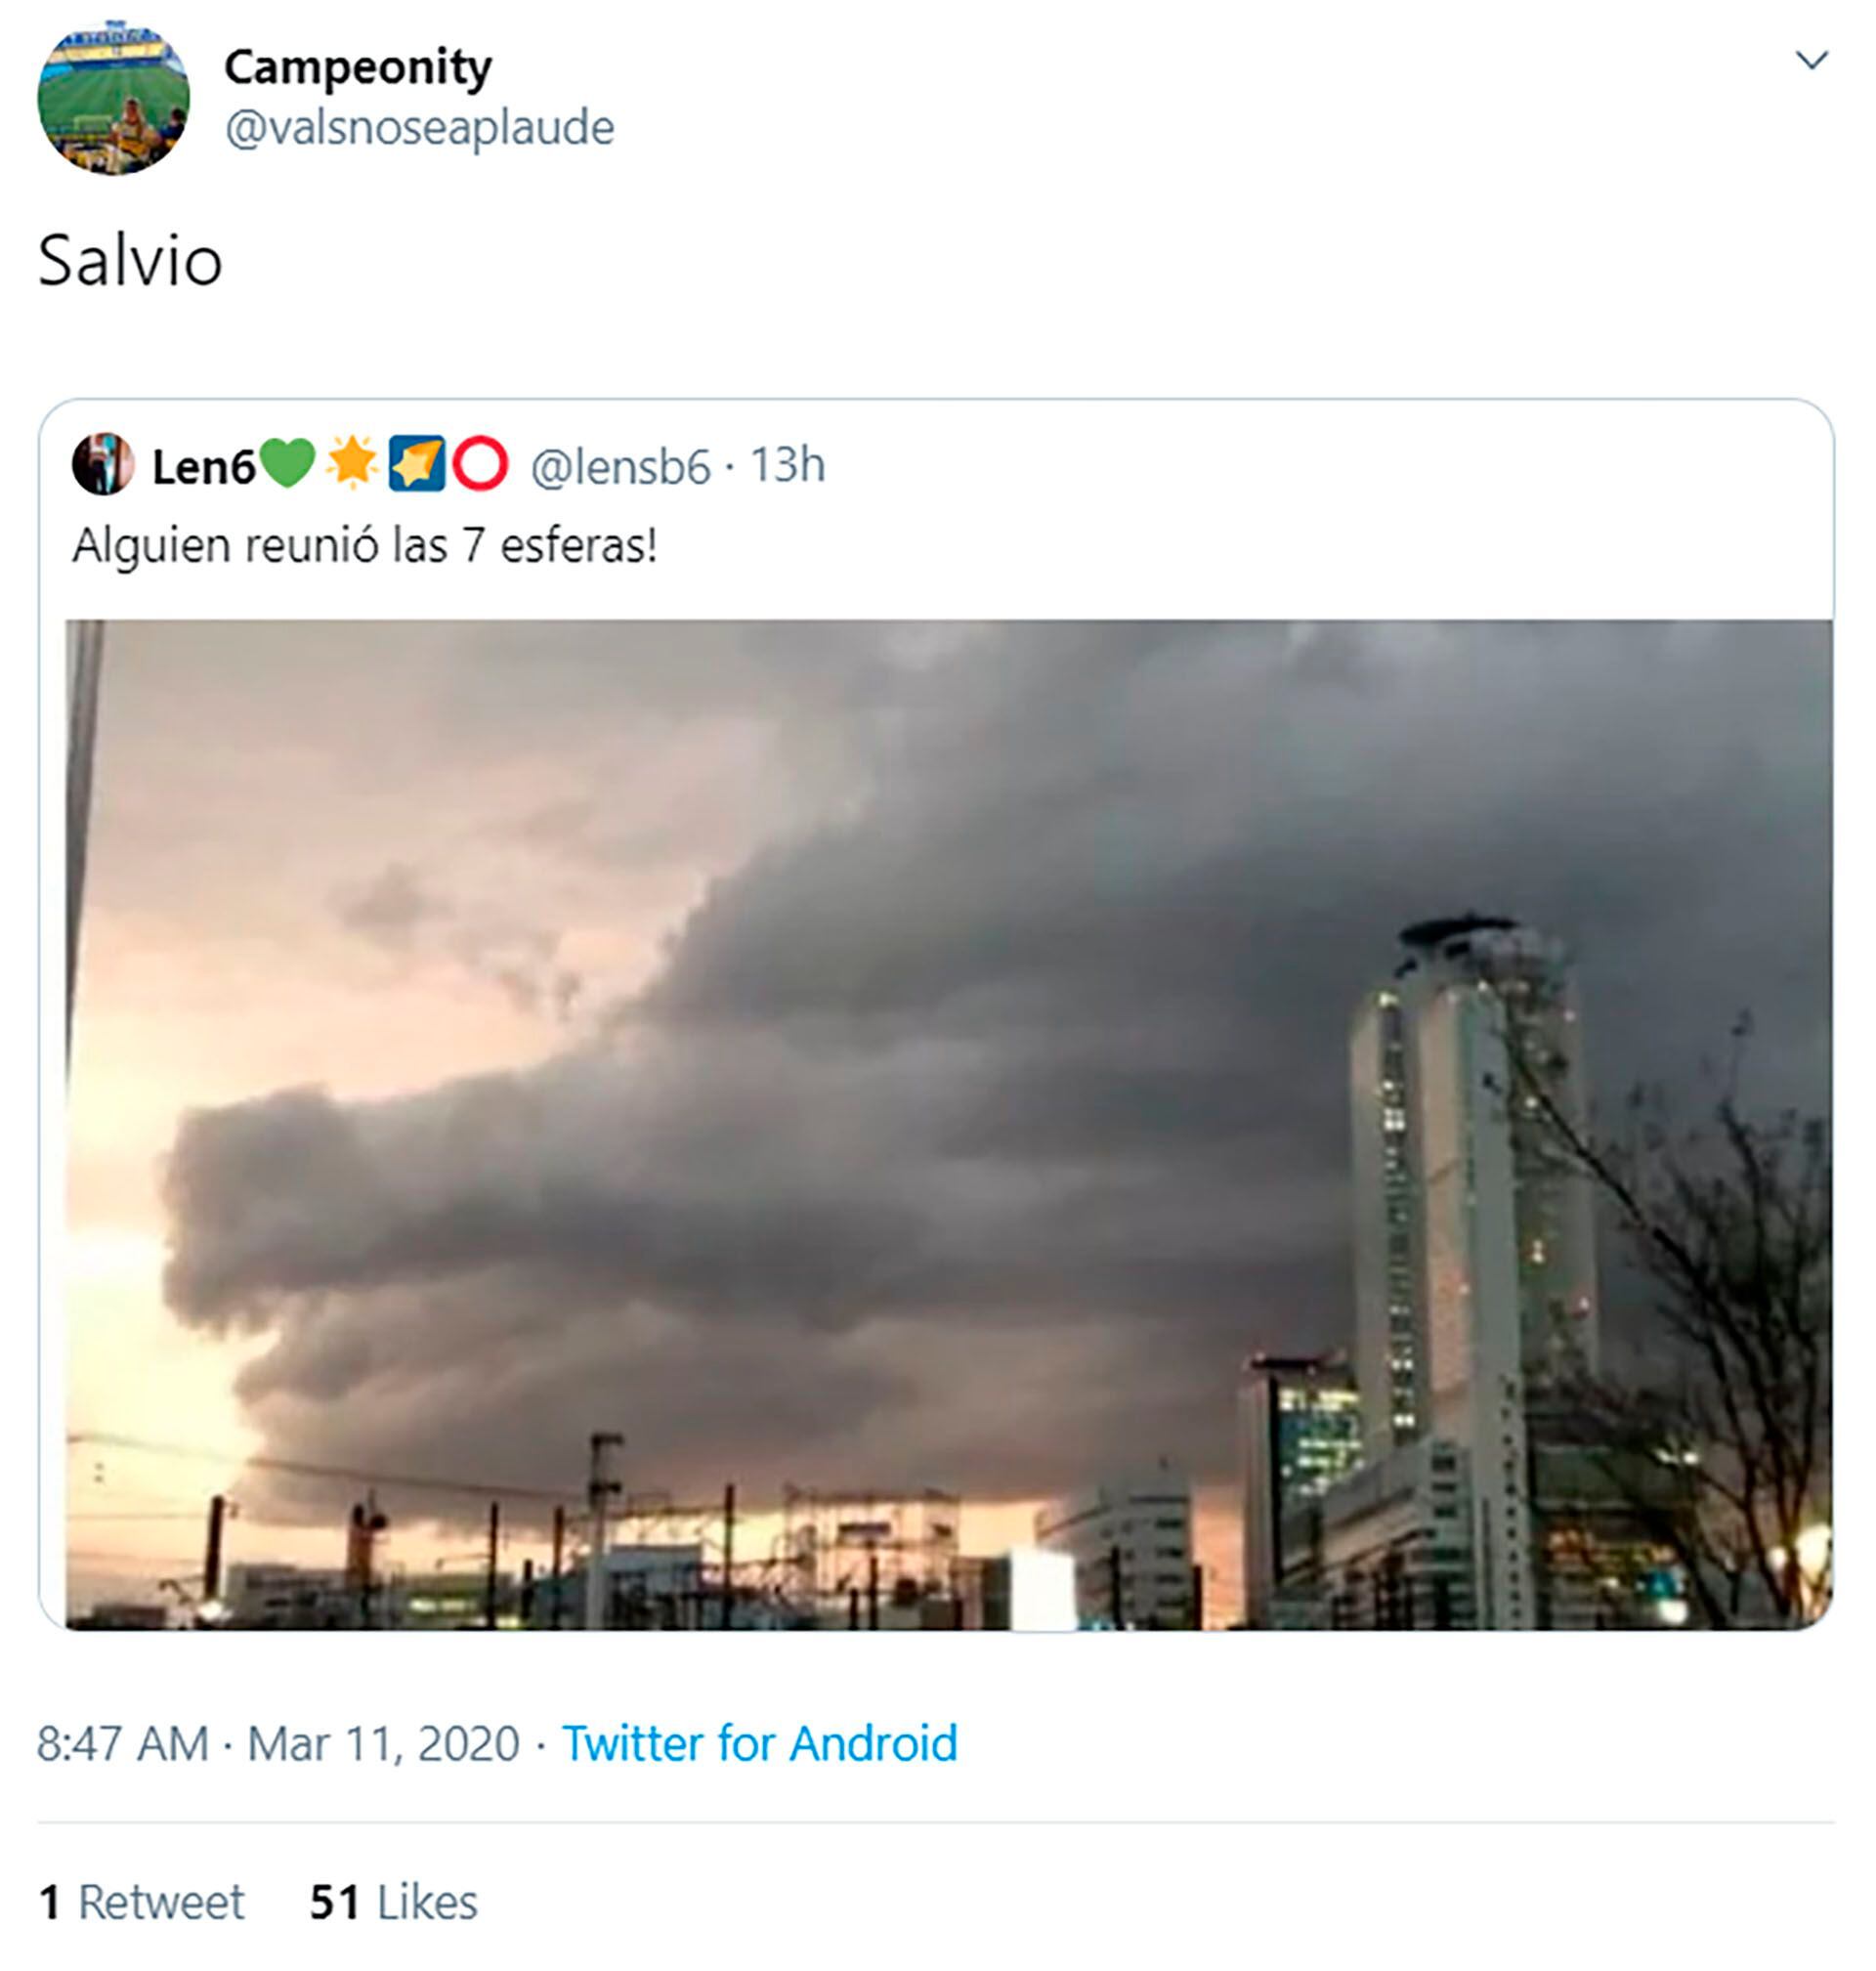Click the blue shooting star emoji
Image resolution: width=1876 pixels, height=1971 pixels.
[x=416, y=464]
